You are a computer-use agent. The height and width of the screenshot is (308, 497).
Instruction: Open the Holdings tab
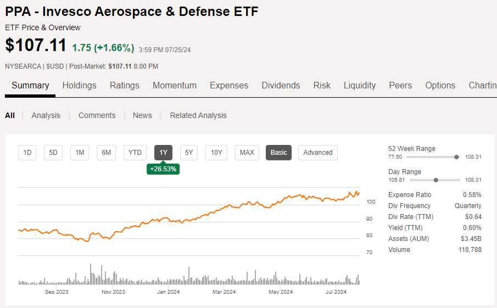(x=79, y=85)
